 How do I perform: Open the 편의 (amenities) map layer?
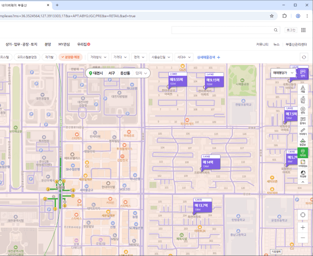click(303, 110)
